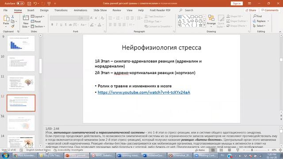The height and width of the screenshot is (159, 283).
Task: Click the Increase Font Size icon
Action: [x=92, y=18]
